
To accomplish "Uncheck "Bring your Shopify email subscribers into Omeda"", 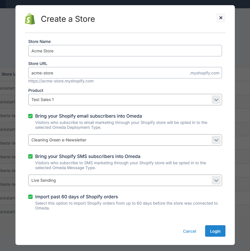I will (x=30, y=116).
